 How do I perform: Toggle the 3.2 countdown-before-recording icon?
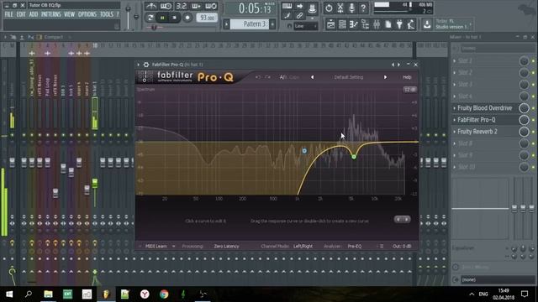coord(182,6)
